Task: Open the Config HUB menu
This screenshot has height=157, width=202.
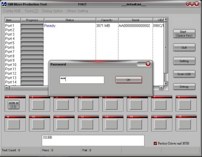Action: (x=12, y=11)
